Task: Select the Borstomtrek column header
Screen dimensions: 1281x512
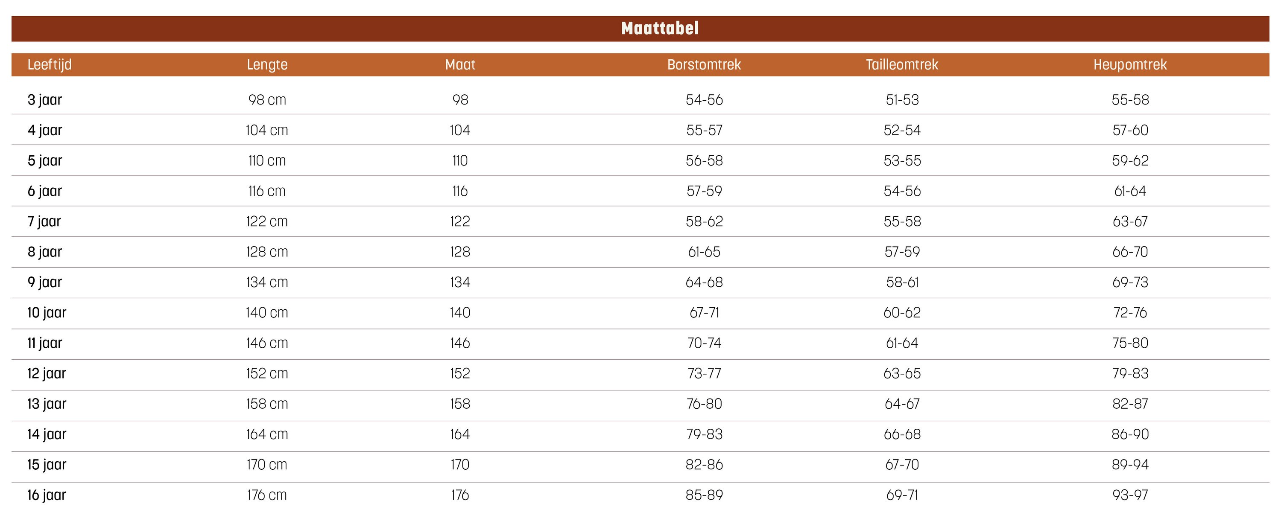Action: click(704, 64)
